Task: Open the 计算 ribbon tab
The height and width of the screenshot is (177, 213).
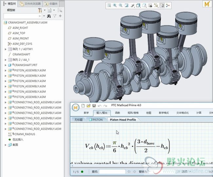Action: (199, 113)
